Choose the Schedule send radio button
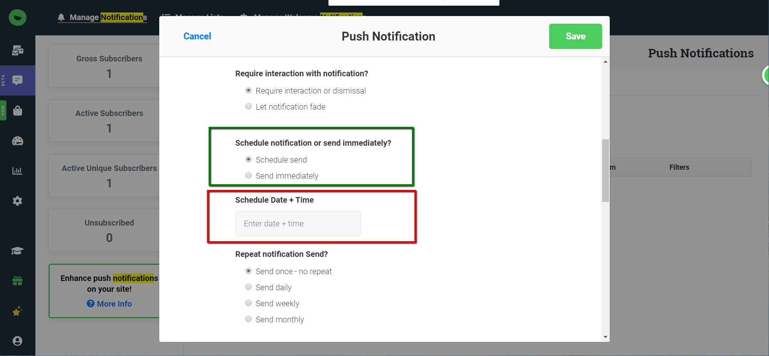This screenshot has height=356, width=769. pyautogui.click(x=248, y=159)
